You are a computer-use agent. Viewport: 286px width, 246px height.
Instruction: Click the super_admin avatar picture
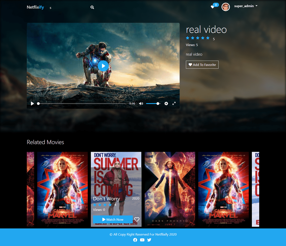[226, 7]
